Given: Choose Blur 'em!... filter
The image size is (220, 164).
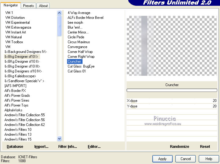Looking at the screenshot, I should click(75, 27).
